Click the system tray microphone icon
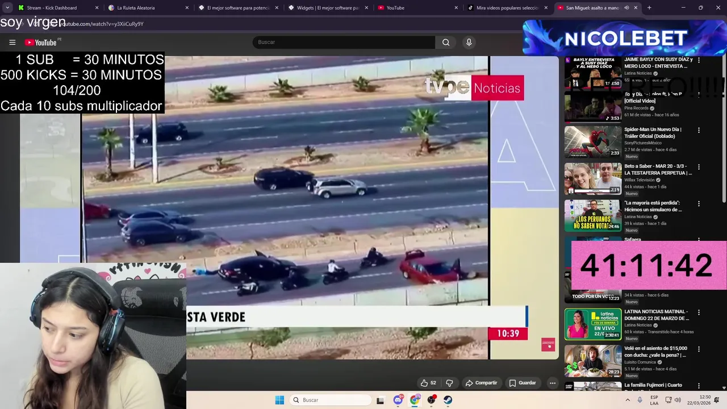This screenshot has width=727, height=409. [x=640, y=400]
